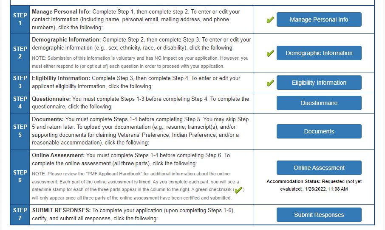Click the STEP 6 label cell
Viewport: 385px width, 230px height.
(20, 177)
